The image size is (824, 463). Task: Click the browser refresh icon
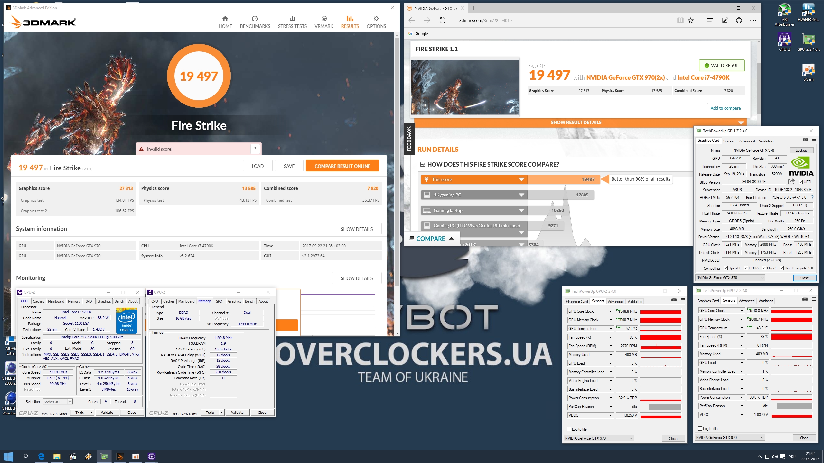coord(443,20)
